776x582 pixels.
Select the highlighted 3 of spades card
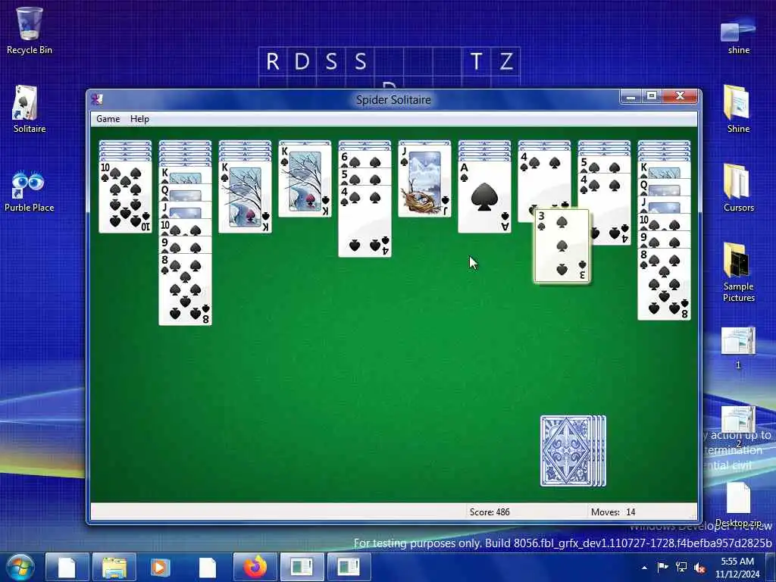click(562, 246)
